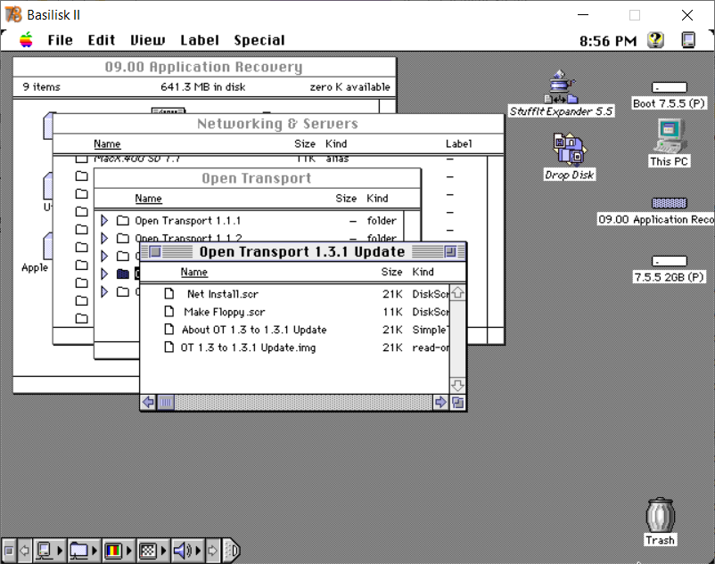Click the Name column header in Networking & Servers window

tap(107, 144)
